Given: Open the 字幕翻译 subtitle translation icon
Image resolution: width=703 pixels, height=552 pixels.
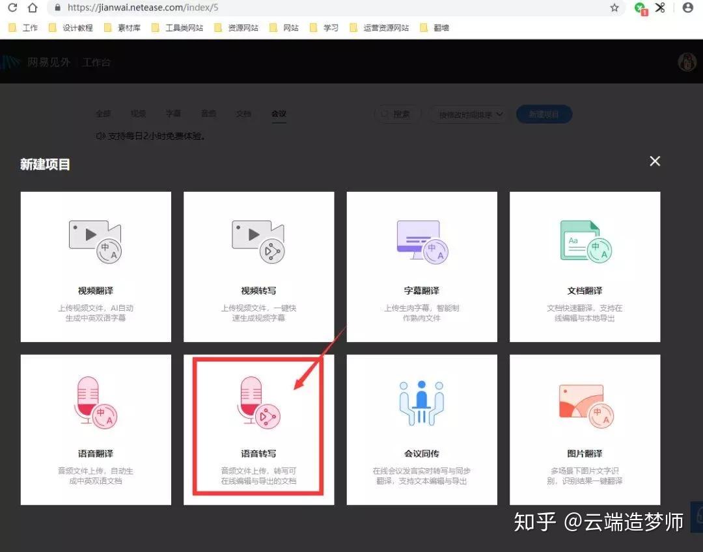Looking at the screenshot, I should [x=421, y=241].
